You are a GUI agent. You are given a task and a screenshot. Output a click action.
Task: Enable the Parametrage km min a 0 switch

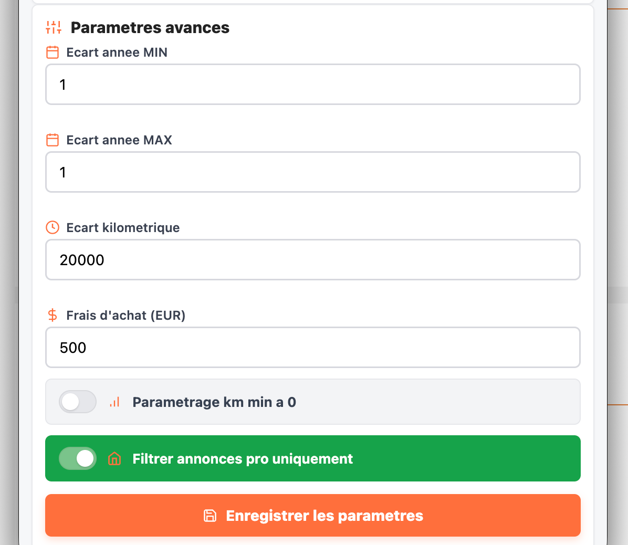tap(78, 402)
